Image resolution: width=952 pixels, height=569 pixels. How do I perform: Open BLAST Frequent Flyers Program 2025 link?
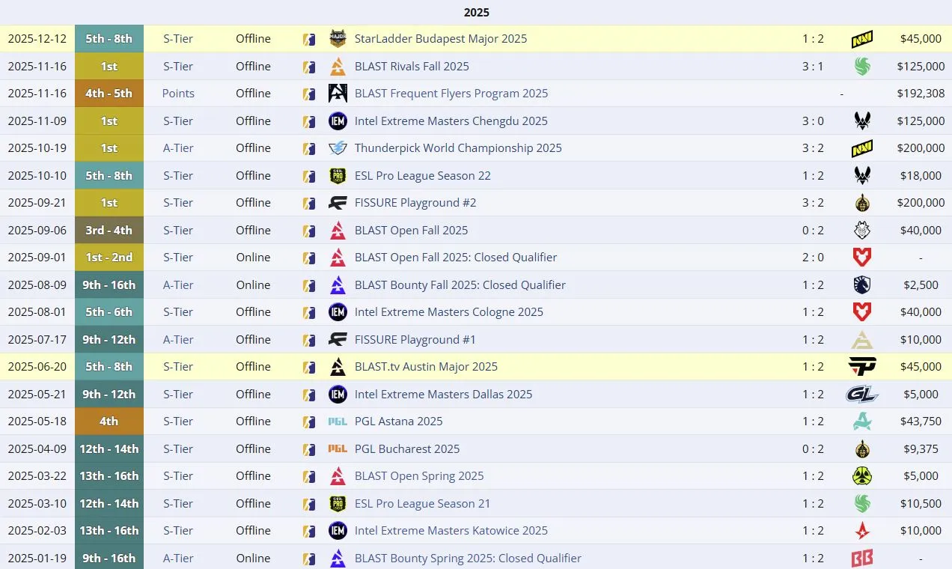pos(451,94)
